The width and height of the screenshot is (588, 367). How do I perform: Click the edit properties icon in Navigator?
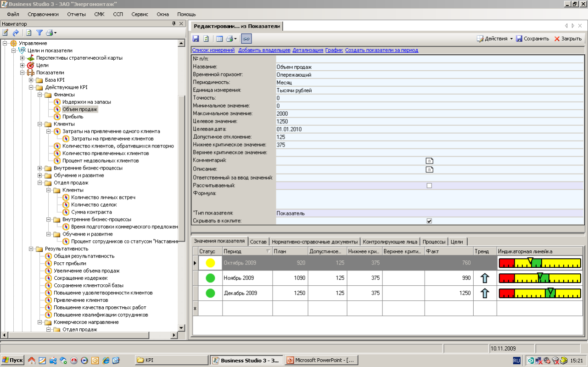point(5,33)
